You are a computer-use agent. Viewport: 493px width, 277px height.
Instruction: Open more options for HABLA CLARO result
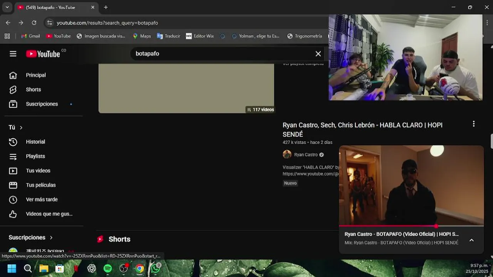pos(473,124)
